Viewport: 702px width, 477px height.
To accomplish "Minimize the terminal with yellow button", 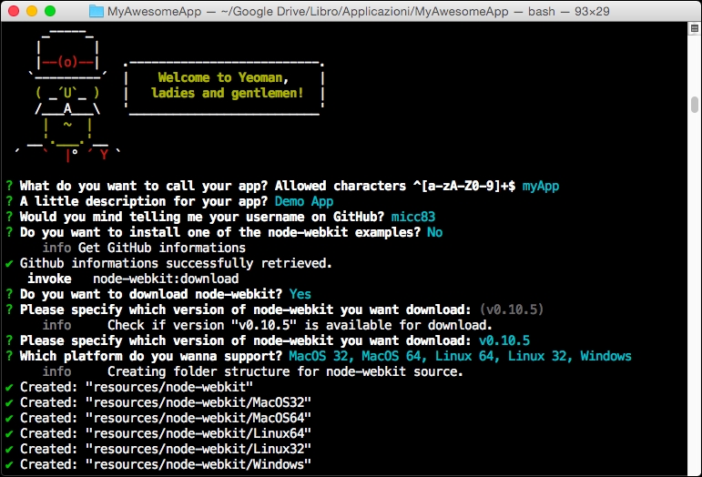I will point(32,11).
